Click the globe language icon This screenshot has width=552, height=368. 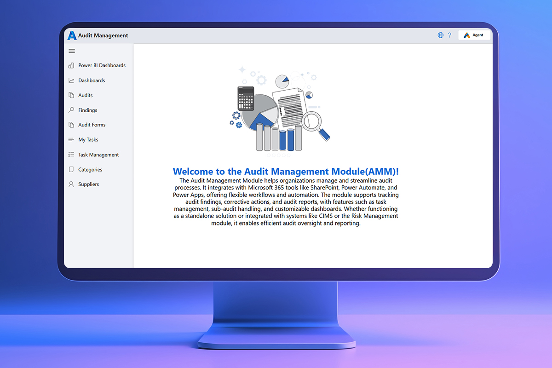tap(440, 34)
